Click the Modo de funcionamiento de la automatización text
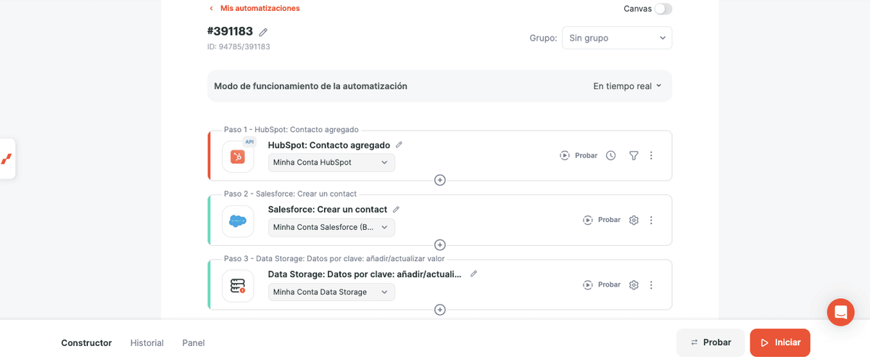The height and width of the screenshot is (362, 870). [310, 86]
